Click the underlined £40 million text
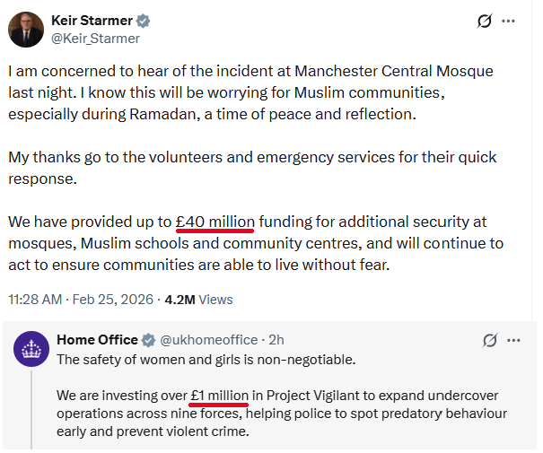 (215, 222)
